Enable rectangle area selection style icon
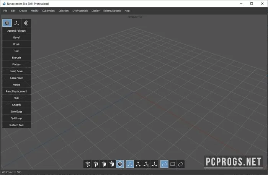This screenshot has height=175, width=268. (x=172, y=164)
